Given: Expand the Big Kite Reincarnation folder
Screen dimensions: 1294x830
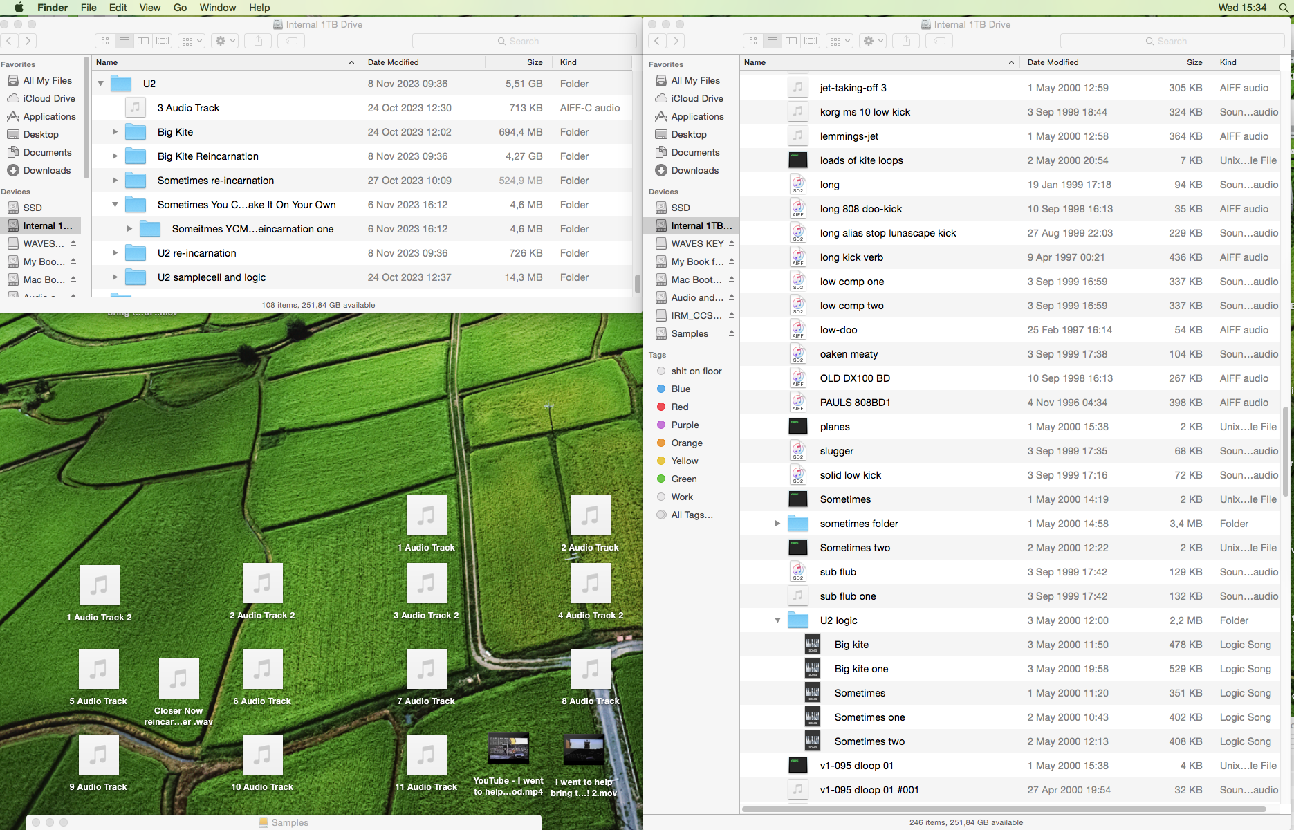Looking at the screenshot, I should pyautogui.click(x=115, y=156).
